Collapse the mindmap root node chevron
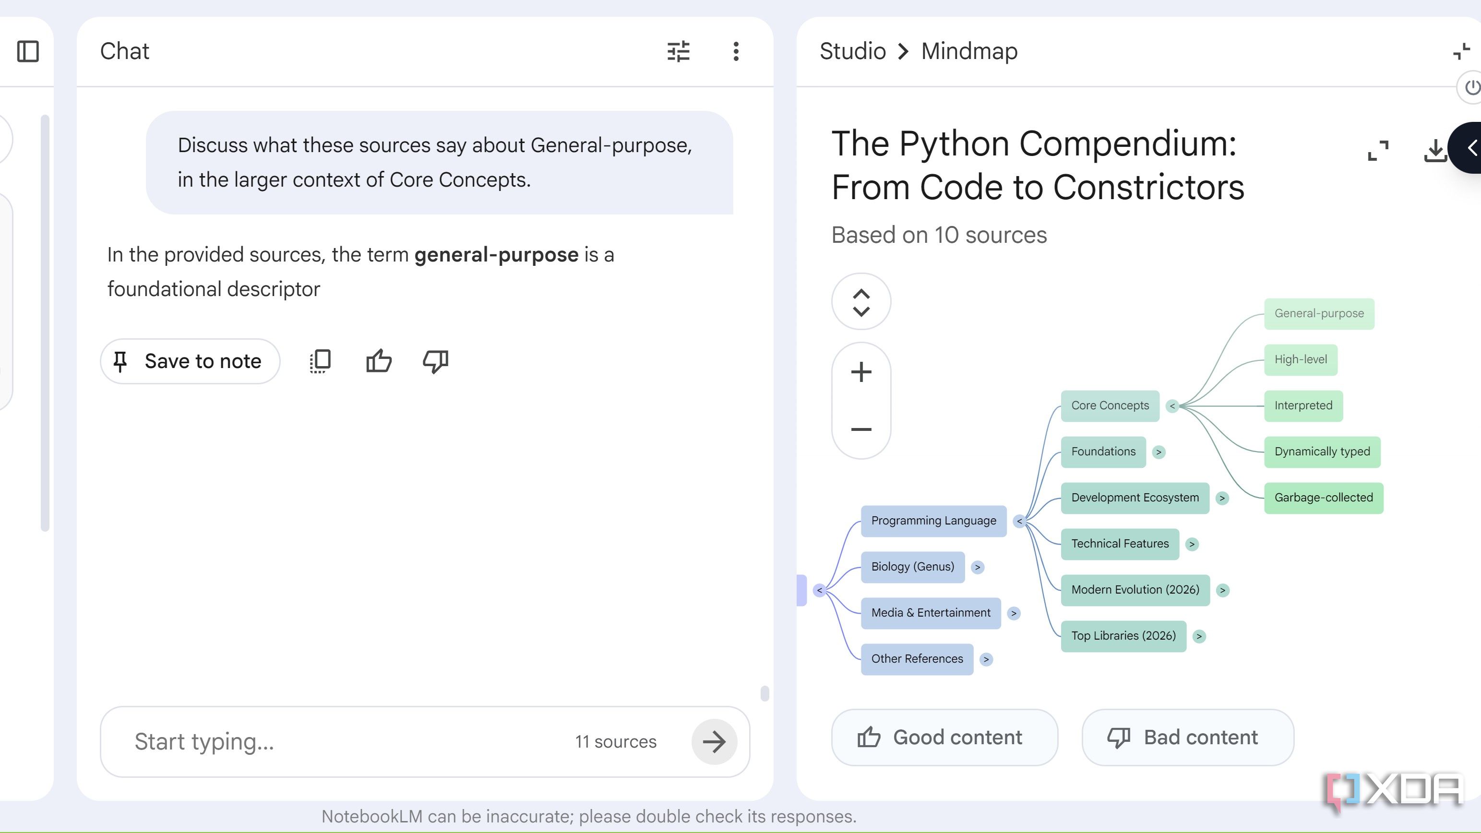 click(820, 590)
